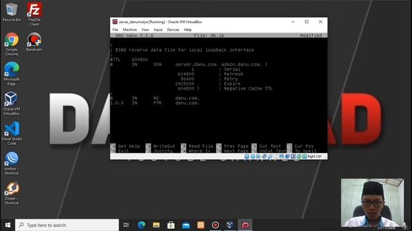Click the mouse integration indicator

coord(299,157)
